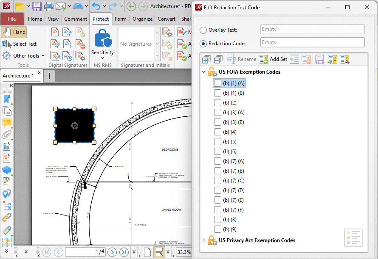
Task: Select the Overlay Text radio button
Action: [203, 30]
